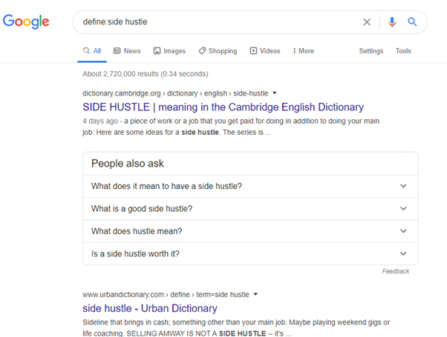447x337 pixels.
Task: Open the Shopping tab
Action: (218, 51)
